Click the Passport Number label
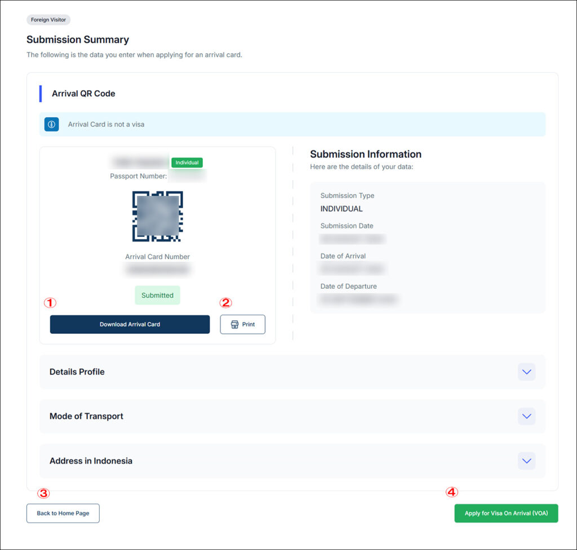Viewport: 577px width, 550px height. click(139, 176)
